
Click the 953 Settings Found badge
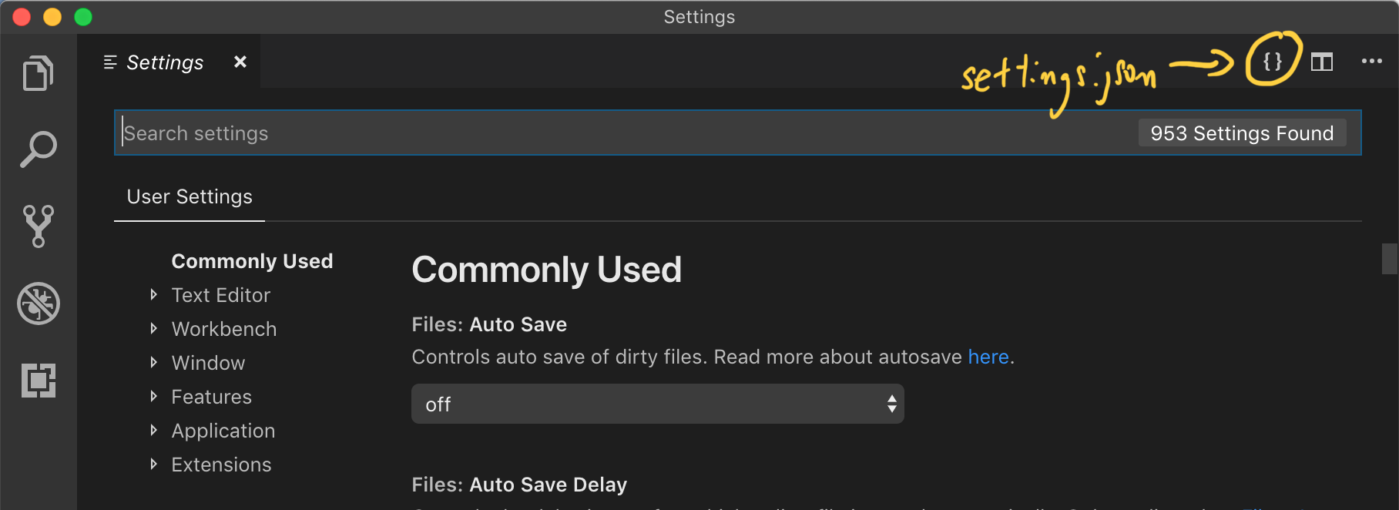pos(1242,133)
